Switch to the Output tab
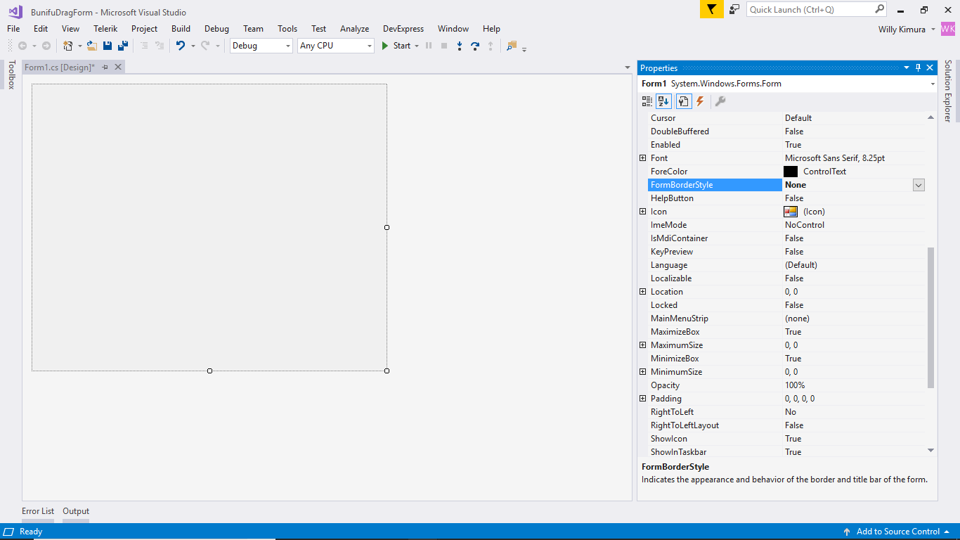This screenshot has width=960, height=540. (75, 511)
